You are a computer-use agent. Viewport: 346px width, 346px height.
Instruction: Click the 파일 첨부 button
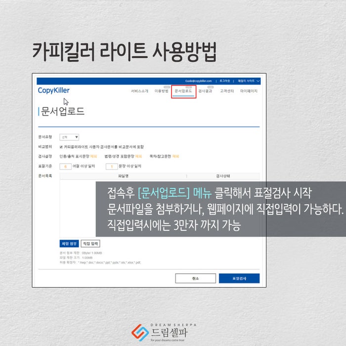pyautogui.click(x=69, y=244)
